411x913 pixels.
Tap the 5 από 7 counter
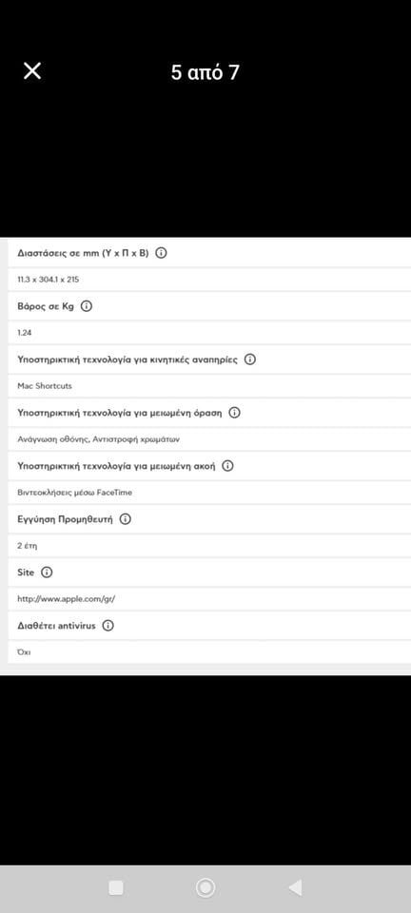point(205,72)
